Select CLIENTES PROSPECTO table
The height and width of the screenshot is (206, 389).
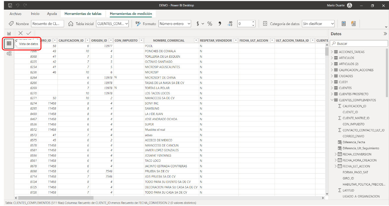(353, 94)
